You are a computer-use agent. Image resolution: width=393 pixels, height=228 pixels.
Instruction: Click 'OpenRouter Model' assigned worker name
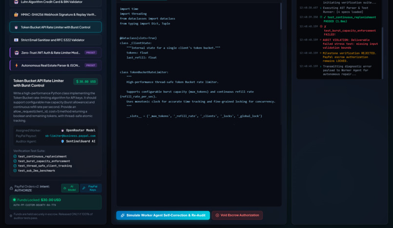pyautogui.click(x=80, y=130)
